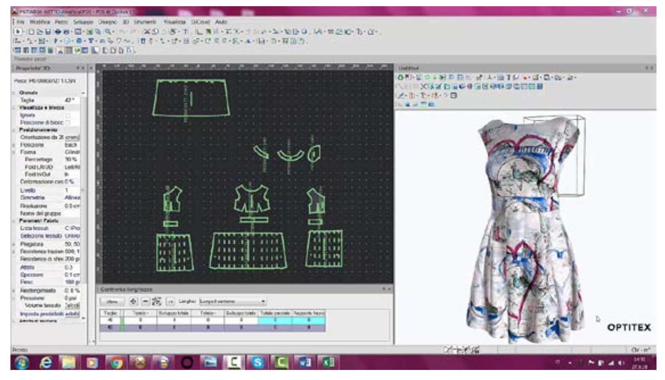The height and width of the screenshot is (380, 665).
Task: Click the Print icon in the toolbar
Action: click(x=58, y=32)
